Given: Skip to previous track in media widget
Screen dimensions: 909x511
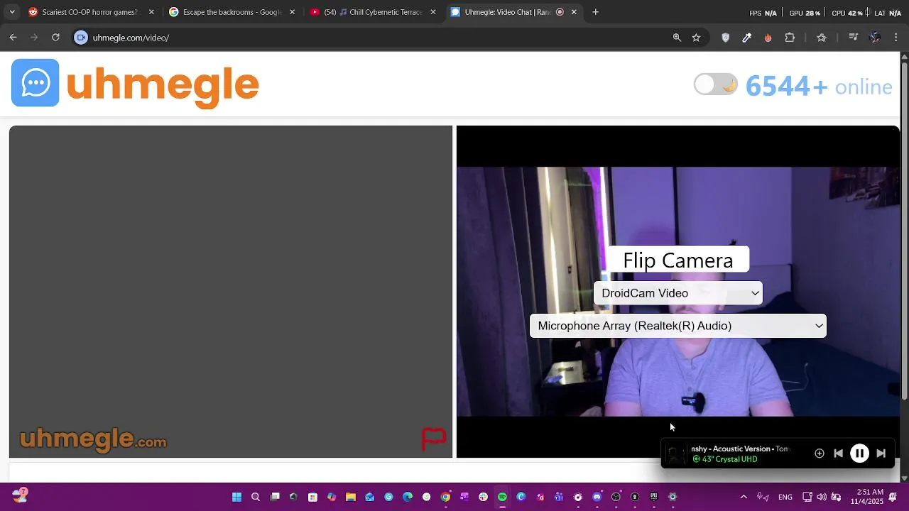Looking at the screenshot, I should tap(838, 454).
